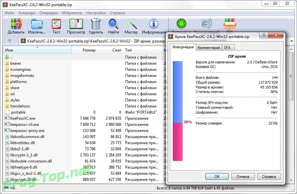297x194 pixels.
Task: Click the file list scrollbar down arrow
Action: (291, 180)
